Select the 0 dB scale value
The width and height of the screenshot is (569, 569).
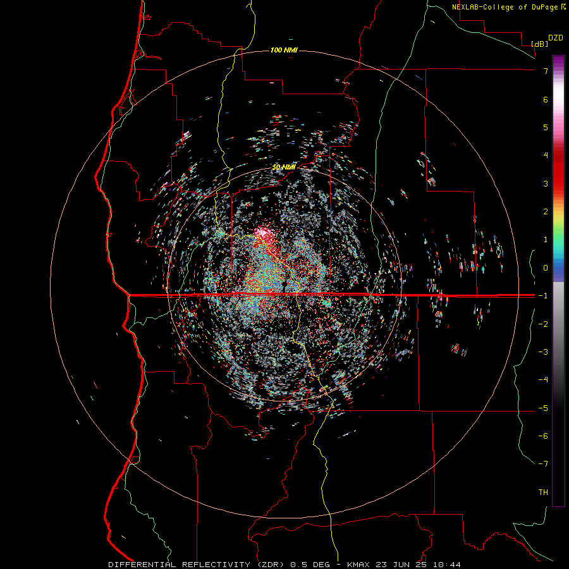pos(546,268)
